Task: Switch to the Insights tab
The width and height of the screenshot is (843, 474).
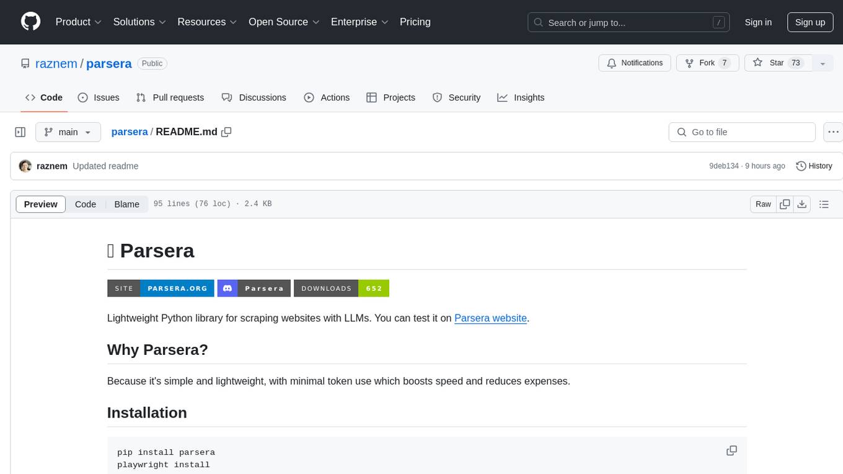Action: click(521, 97)
